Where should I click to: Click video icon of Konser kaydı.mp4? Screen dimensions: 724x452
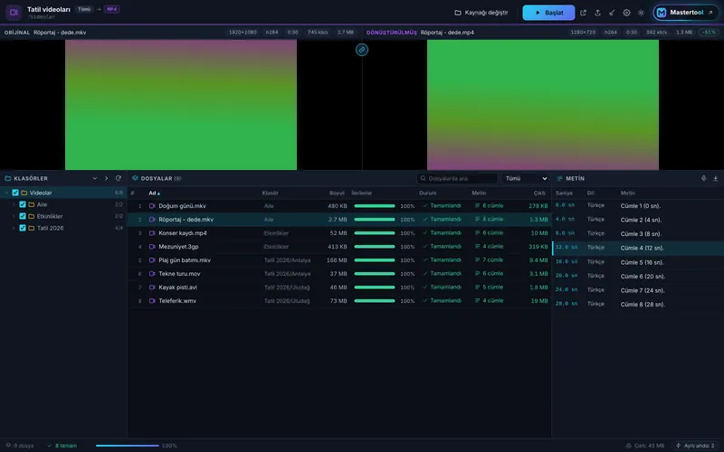pos(152,233)
